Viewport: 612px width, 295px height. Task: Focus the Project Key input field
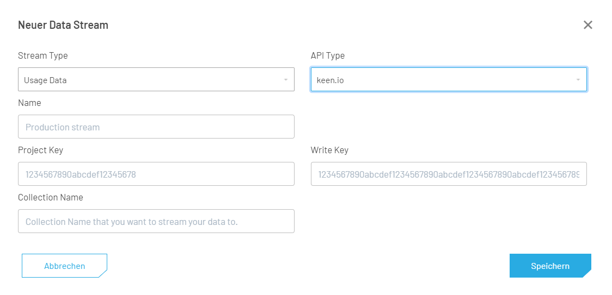pyautogui.click(x=156, y=174)
